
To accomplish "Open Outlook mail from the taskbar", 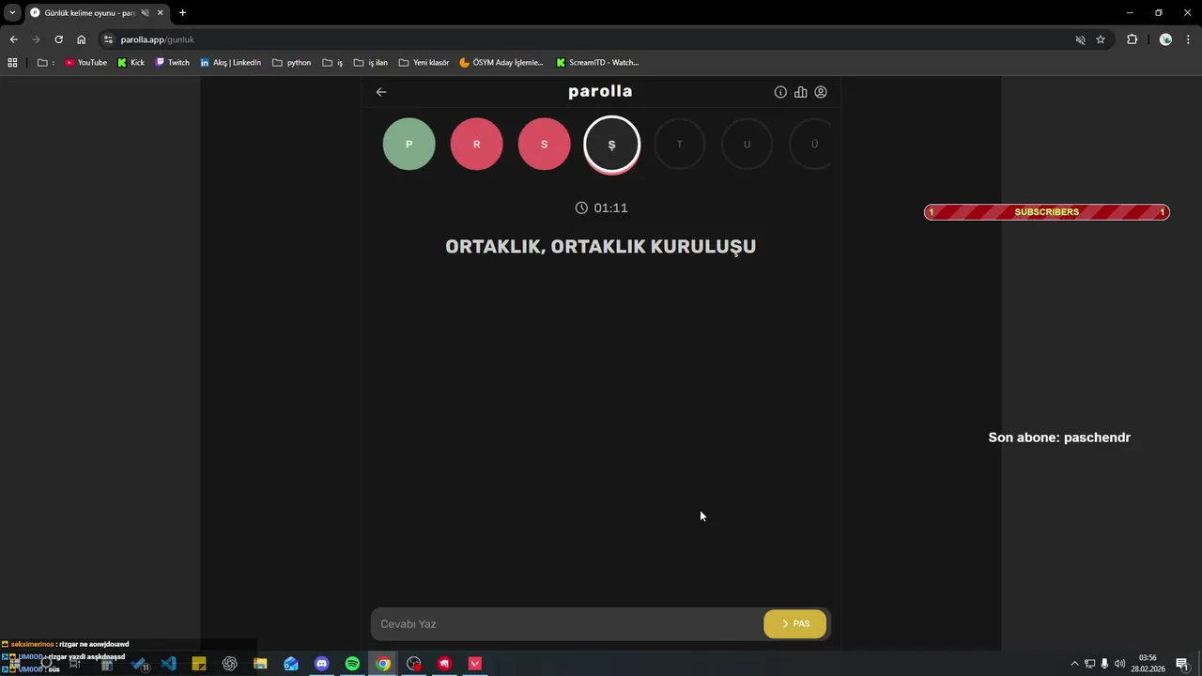I will click(x=291, y=664).
